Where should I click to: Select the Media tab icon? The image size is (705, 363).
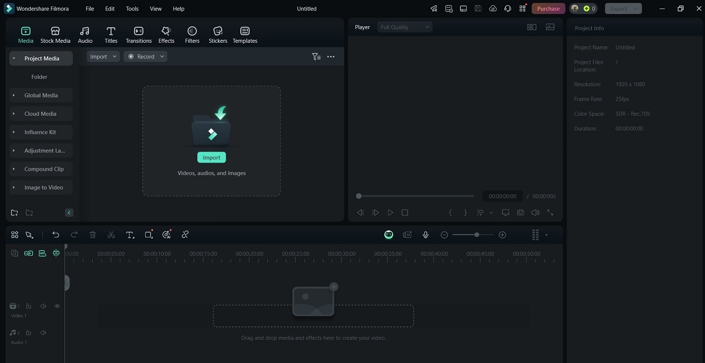26,31
